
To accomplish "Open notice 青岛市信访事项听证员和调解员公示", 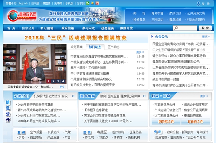I will tap(176, 62).
